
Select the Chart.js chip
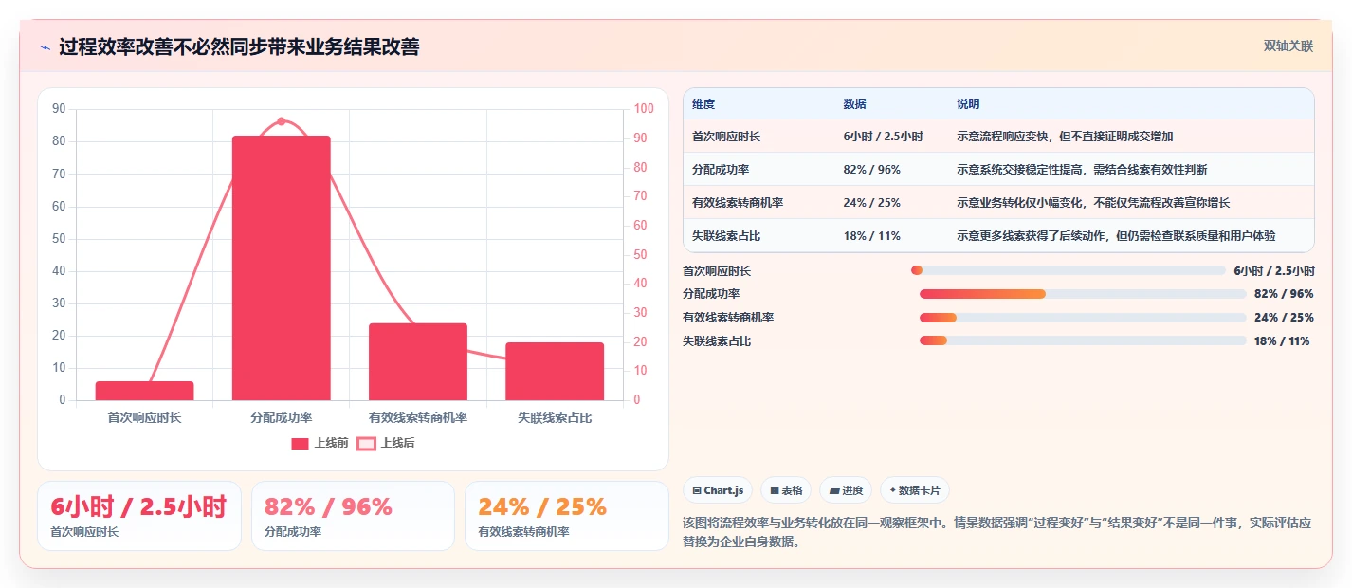click(x=719, y=490)
